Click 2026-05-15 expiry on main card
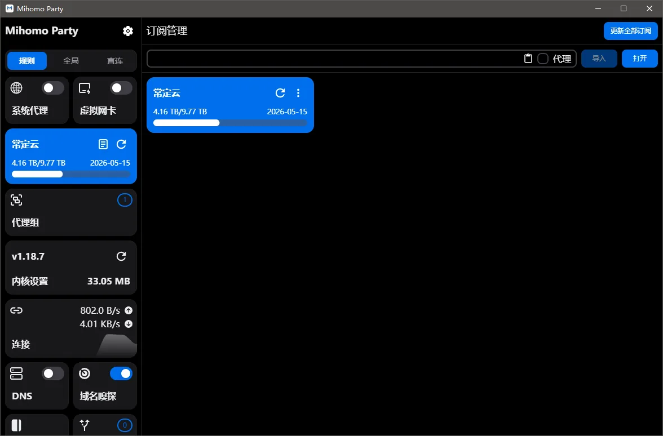 [287, 112]
